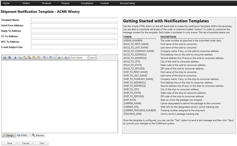
Task: Open the Font Name dropdown
Action: pos(79,57)
